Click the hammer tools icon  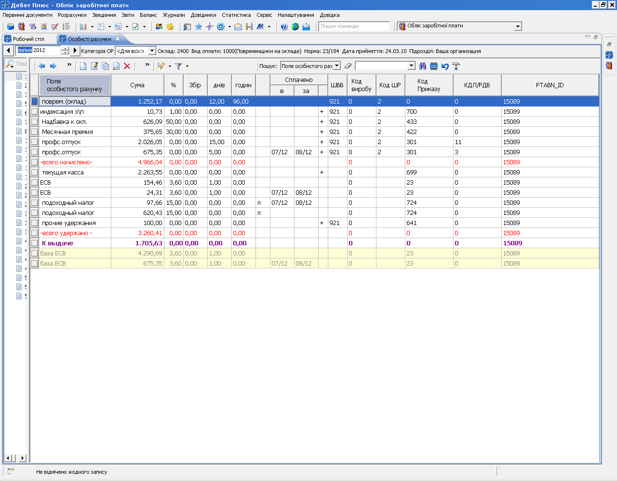456,66
